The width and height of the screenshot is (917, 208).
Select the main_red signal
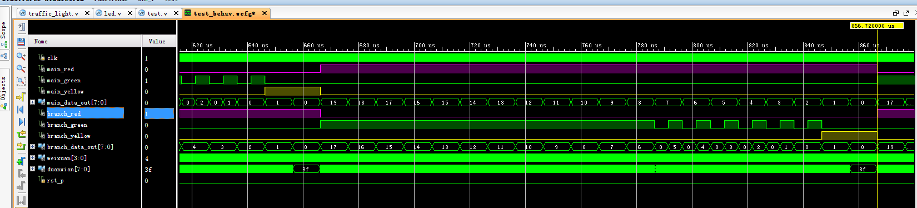point(60,69)
